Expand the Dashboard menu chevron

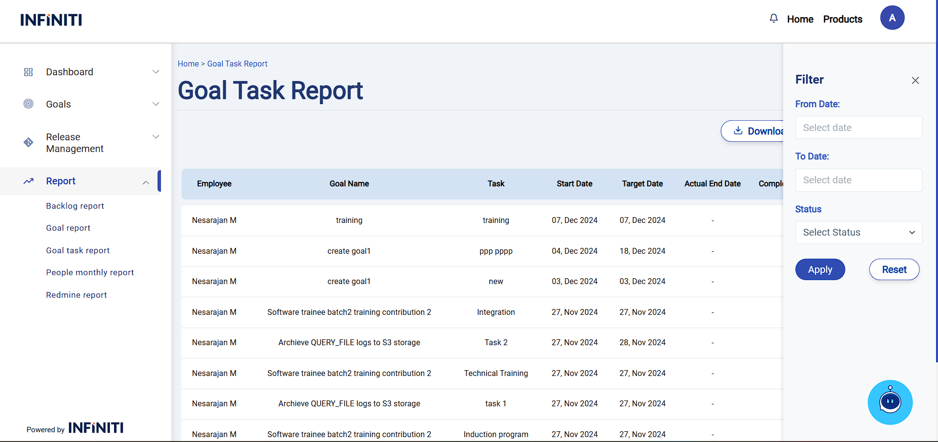click(x=156, y=72)
